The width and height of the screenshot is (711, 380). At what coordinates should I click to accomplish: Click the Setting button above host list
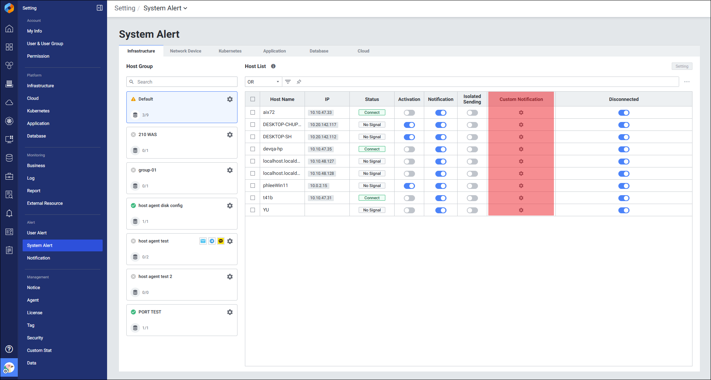[x=681, y=66]
